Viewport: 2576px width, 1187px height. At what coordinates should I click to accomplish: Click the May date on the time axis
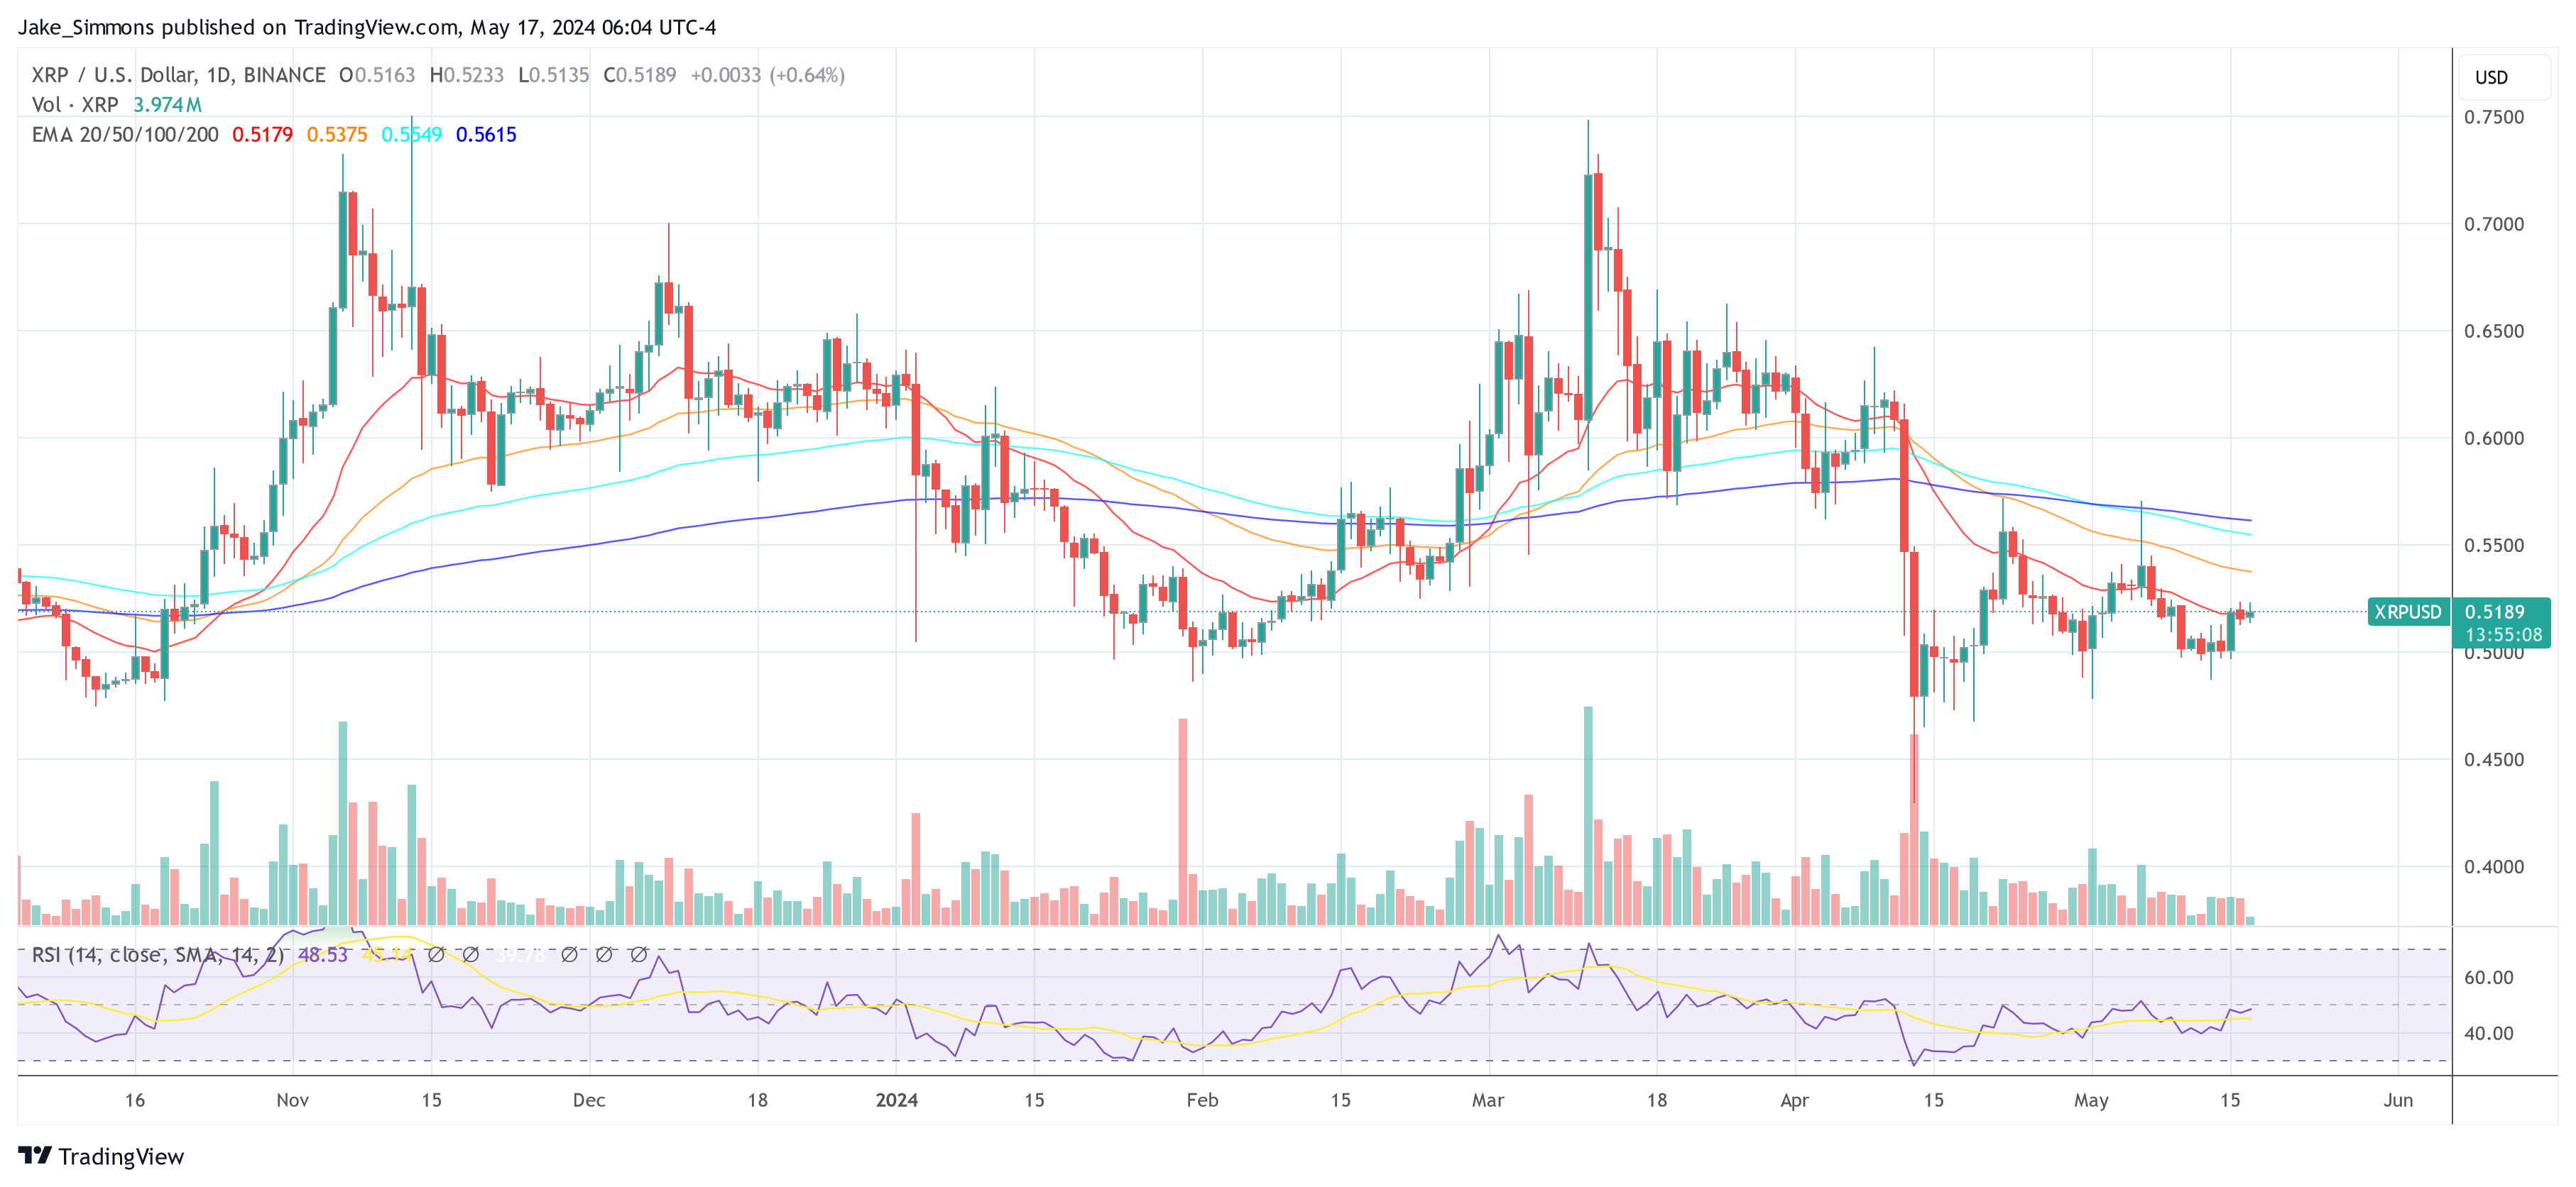[2091, 1100]
